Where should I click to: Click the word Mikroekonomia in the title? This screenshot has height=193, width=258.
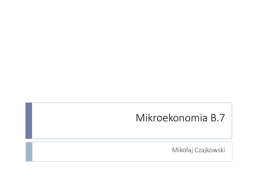(172, 118)
